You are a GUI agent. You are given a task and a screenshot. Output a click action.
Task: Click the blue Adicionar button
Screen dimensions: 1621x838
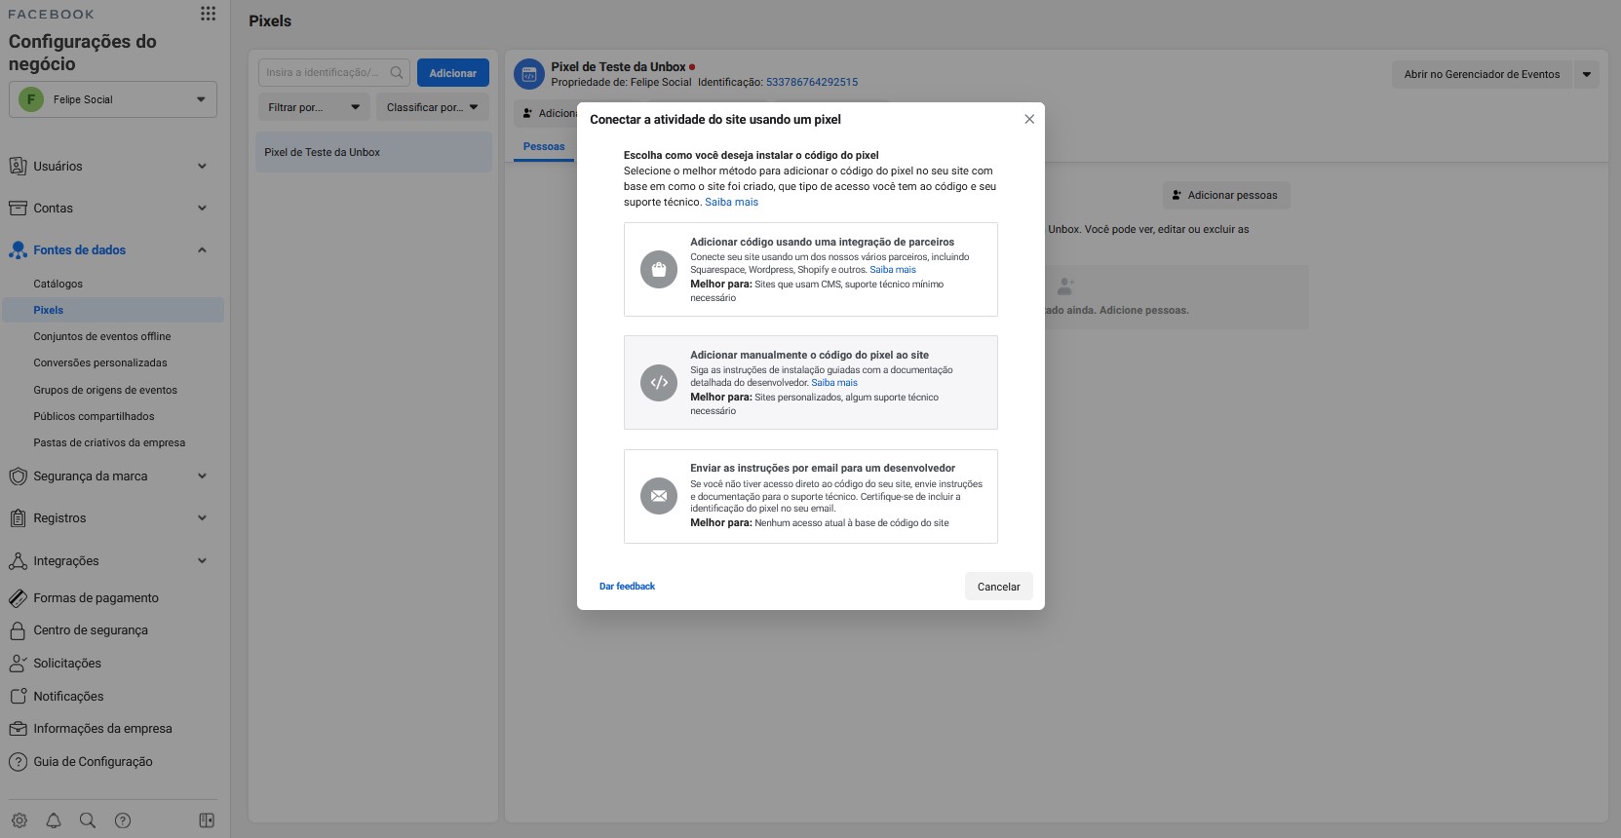point(453,73)
